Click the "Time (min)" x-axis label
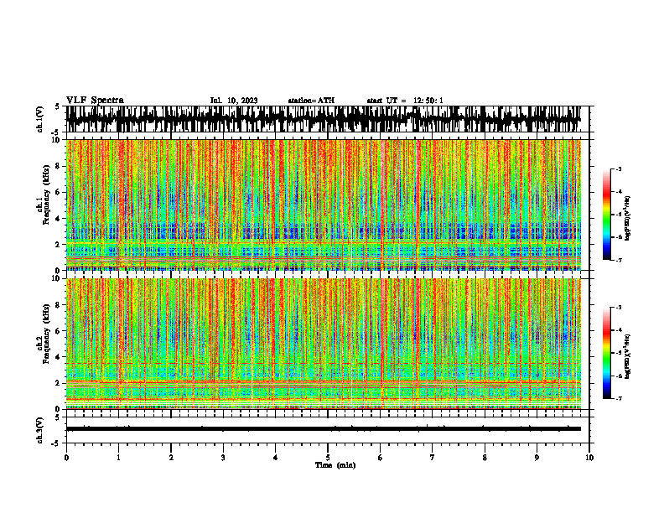The image size is (664, 513). (335, 465)
